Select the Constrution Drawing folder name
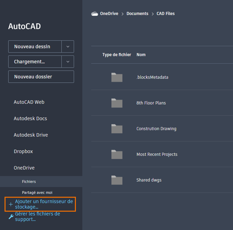Screen dimensions: 233x230 156,128
